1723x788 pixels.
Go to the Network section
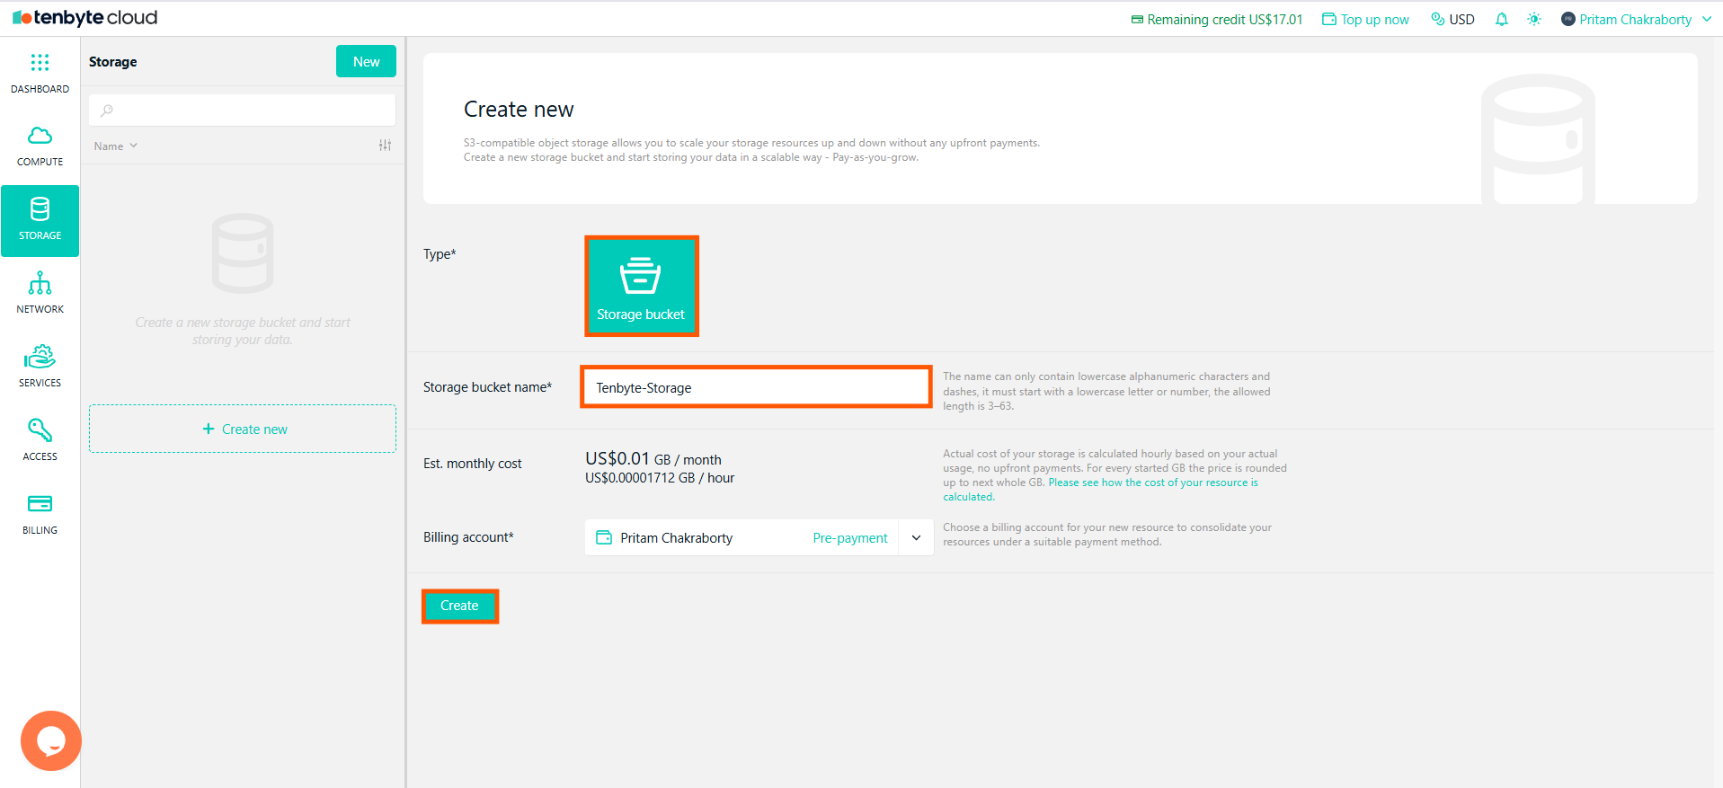click(40, 295)
